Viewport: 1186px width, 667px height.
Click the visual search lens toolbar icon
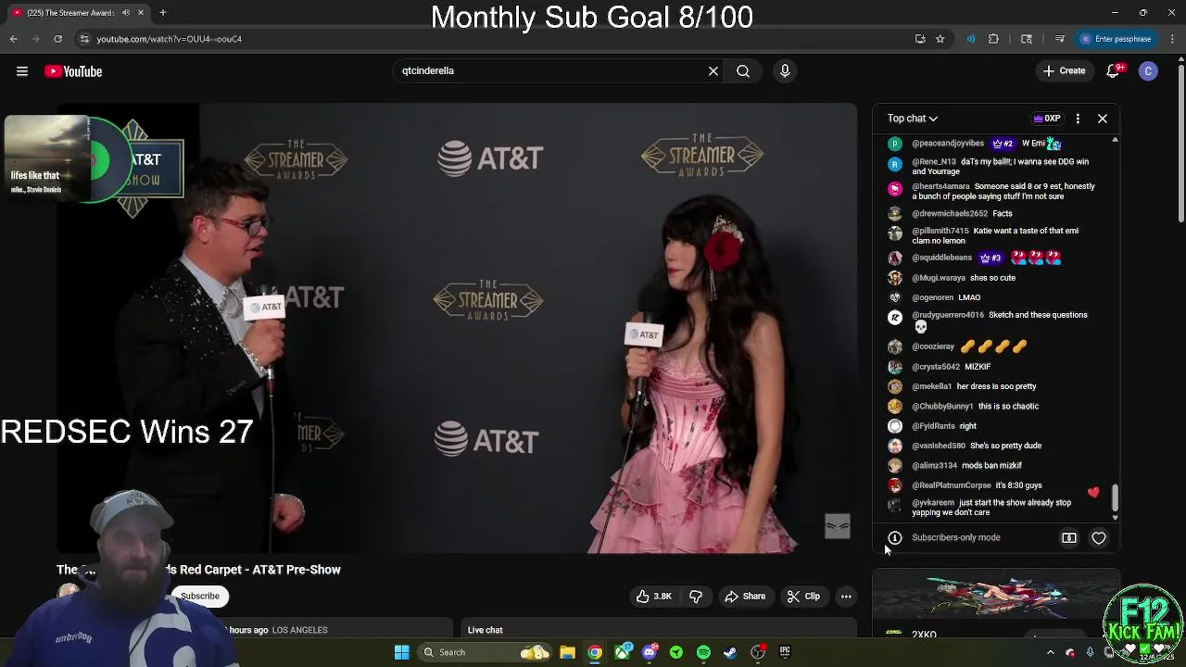point(1027,39)
